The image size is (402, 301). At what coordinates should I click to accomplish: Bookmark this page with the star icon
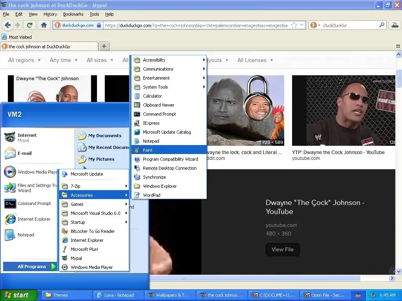(294, 25)
